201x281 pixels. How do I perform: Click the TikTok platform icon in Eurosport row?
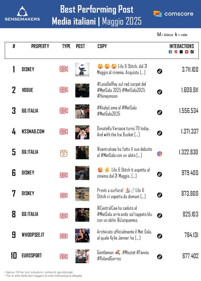point(160,257)
